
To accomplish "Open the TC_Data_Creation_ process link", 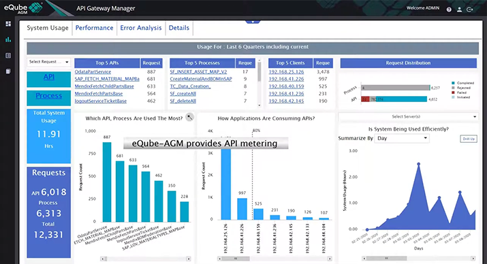I will tap(191, 86).
